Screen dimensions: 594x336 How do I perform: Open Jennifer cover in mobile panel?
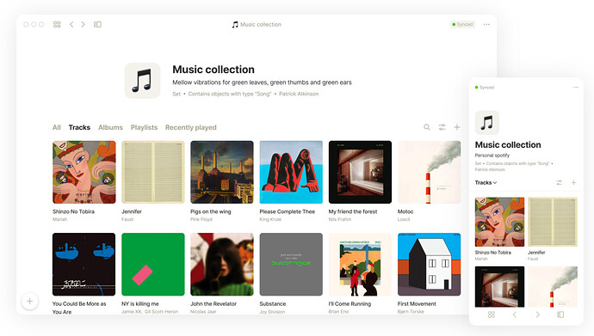click(x=553, y=222)
